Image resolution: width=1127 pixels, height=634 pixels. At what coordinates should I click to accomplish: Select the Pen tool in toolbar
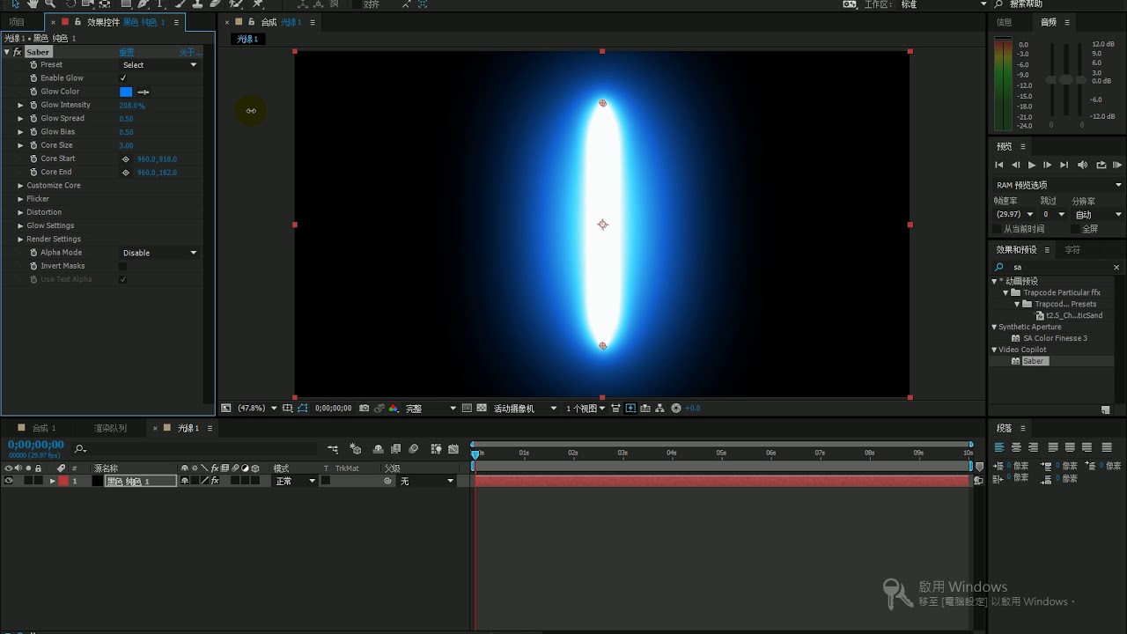pos(144,4)
